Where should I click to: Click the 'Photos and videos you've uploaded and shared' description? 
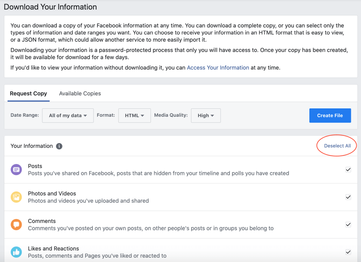click(x=88, y=201)
